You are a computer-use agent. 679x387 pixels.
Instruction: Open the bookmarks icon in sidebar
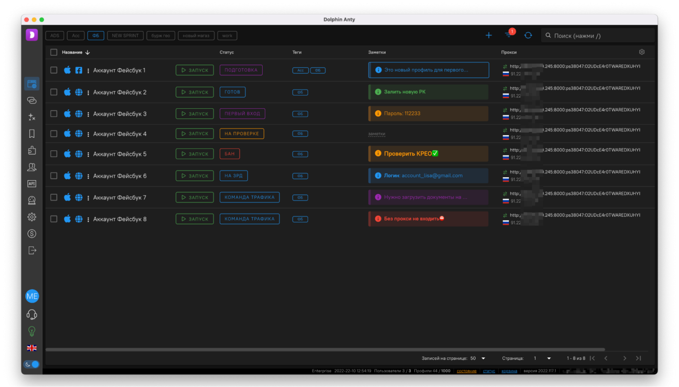(x=32, y=134)
